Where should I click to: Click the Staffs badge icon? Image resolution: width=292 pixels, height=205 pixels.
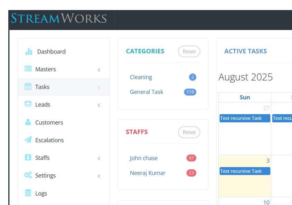28,158
